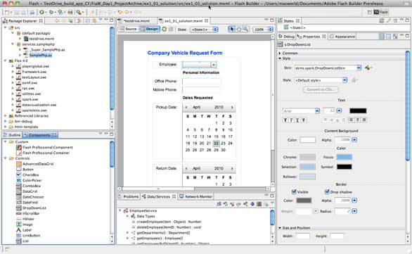Open the State dropdown showing State1
This screenshot has width=412, height=254.
(x=204, y=30)
